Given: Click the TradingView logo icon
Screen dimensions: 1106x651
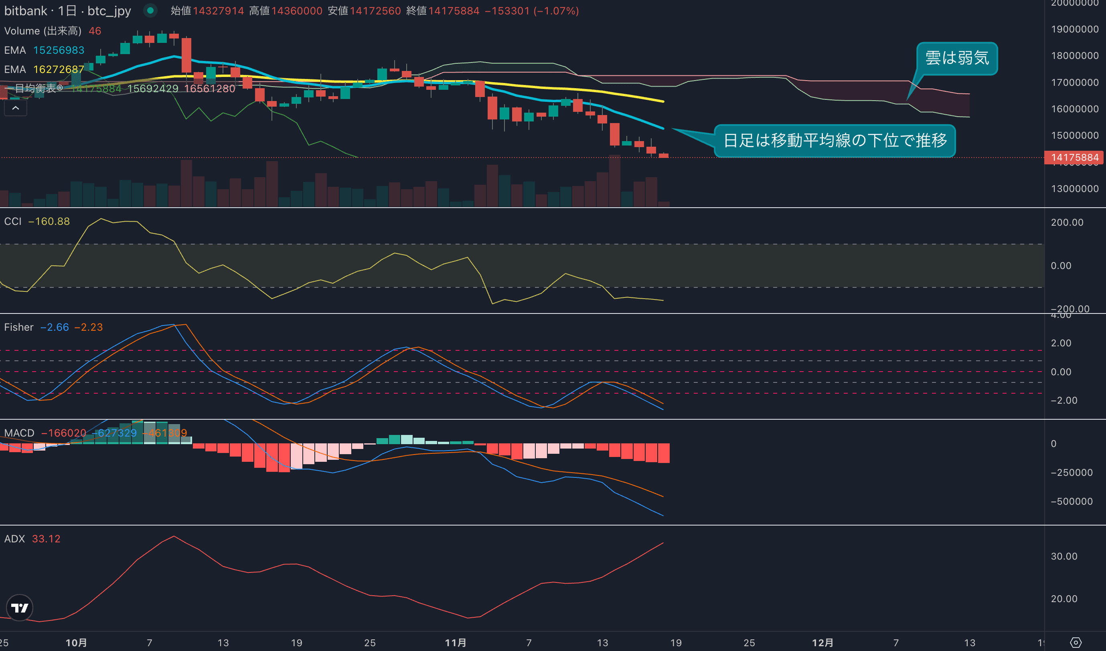Looking at the screenshot, I should (x=20, y=608).
